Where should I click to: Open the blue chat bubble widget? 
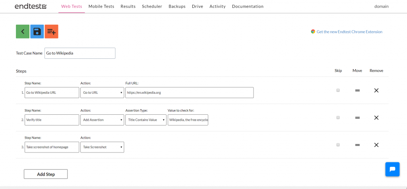click(x=392, y=169)
